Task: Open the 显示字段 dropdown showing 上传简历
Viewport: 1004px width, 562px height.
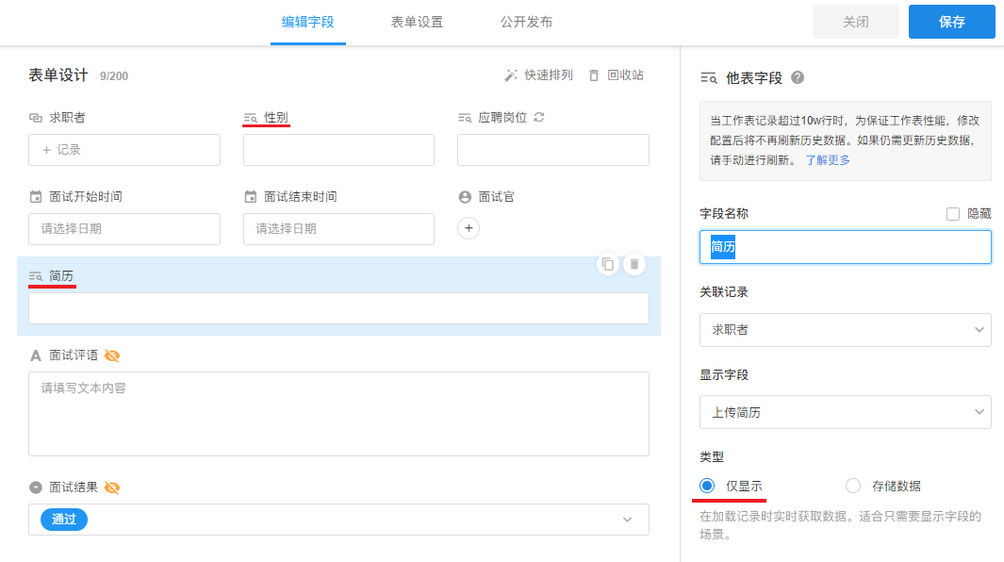Action: (846, 412)
